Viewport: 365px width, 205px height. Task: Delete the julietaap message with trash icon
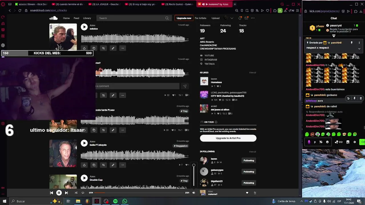tap(361, 99)
